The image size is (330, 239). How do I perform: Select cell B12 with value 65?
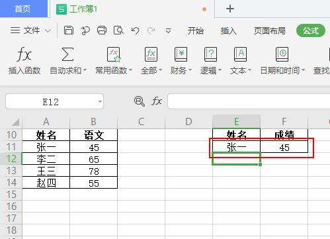(93, 159)
